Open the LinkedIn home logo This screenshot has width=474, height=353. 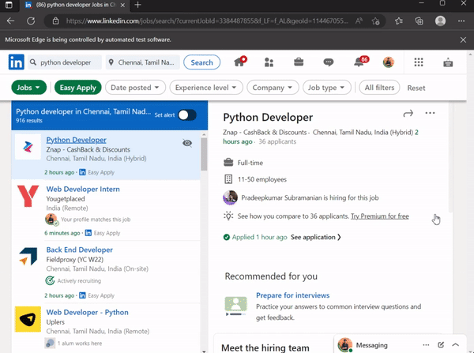tap(17, 62)
